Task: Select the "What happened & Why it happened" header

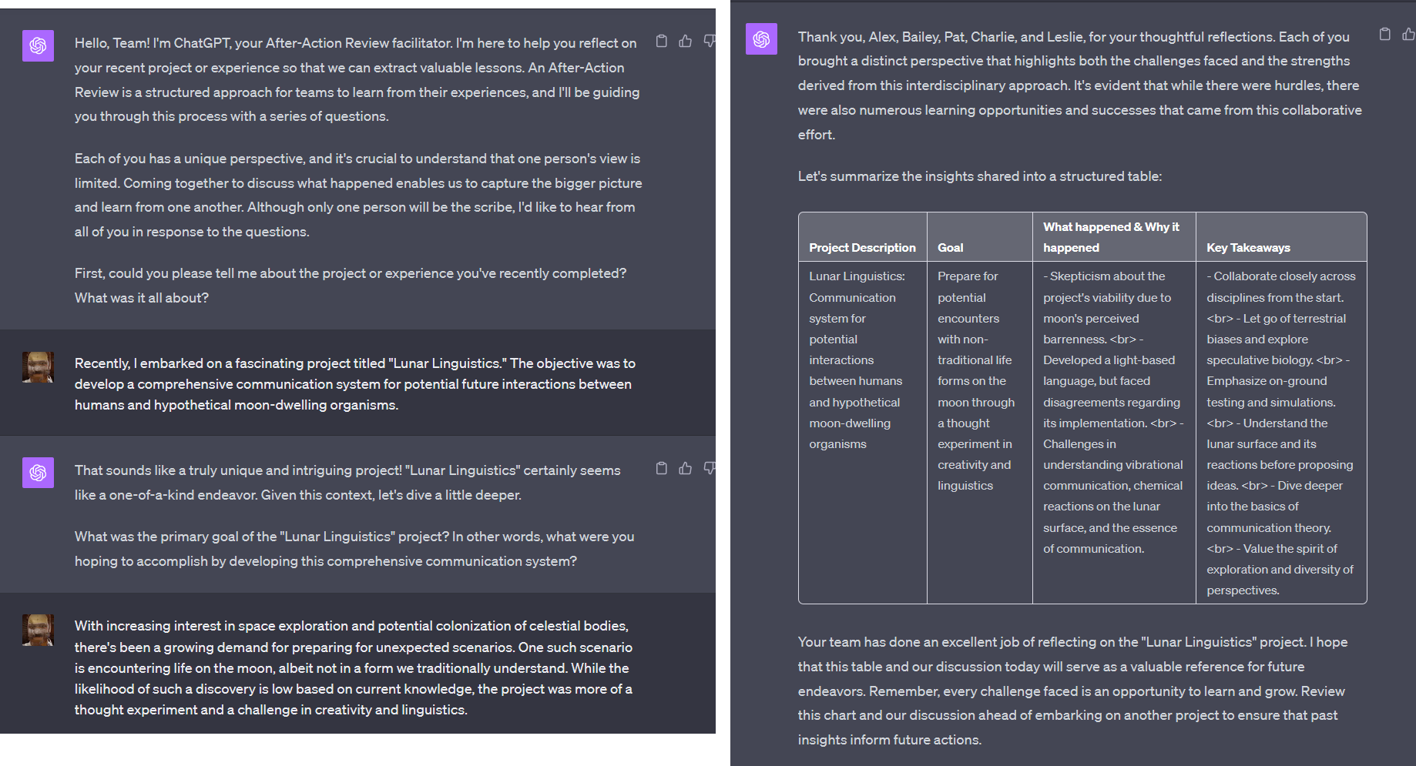Action: [x=1110, y=237]
